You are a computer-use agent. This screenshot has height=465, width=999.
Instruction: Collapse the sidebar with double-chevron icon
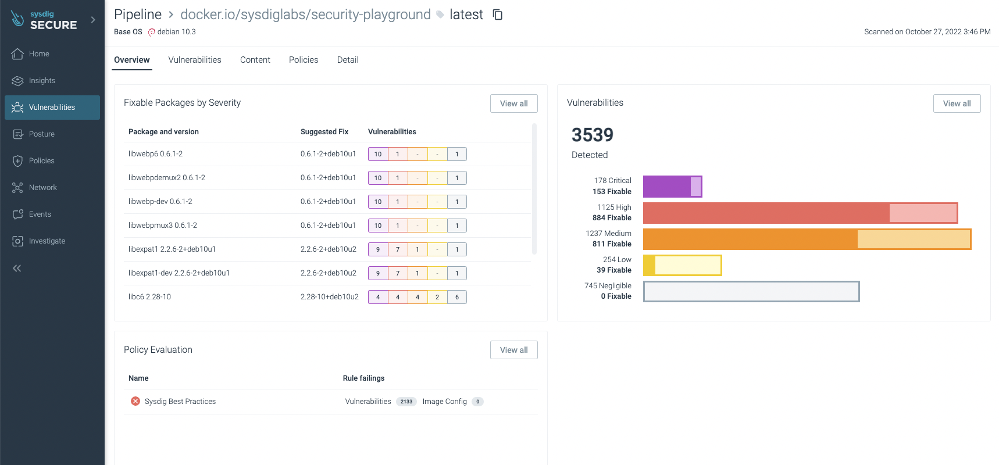(17, 268)
